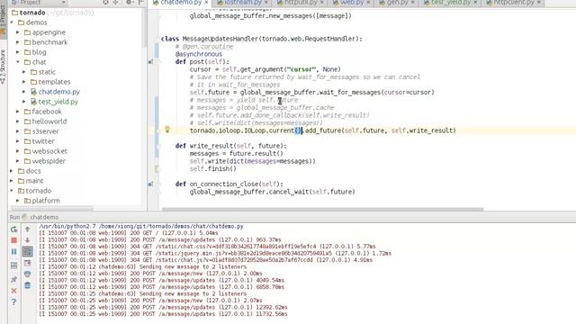Expand the benchmark folder
The height and width of the screenshot is (324, 576).
18,42
